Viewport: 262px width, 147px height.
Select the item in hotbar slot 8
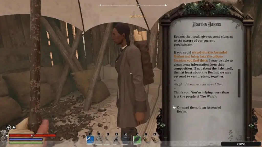tap(155, 140)
